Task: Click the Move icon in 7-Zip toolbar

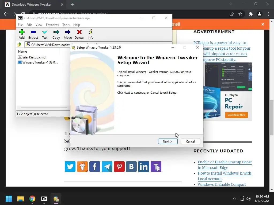Action: (x=68, y=34)
